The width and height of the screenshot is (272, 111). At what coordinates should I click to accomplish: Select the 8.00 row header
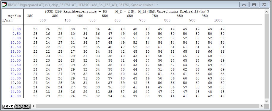point(16,38)
